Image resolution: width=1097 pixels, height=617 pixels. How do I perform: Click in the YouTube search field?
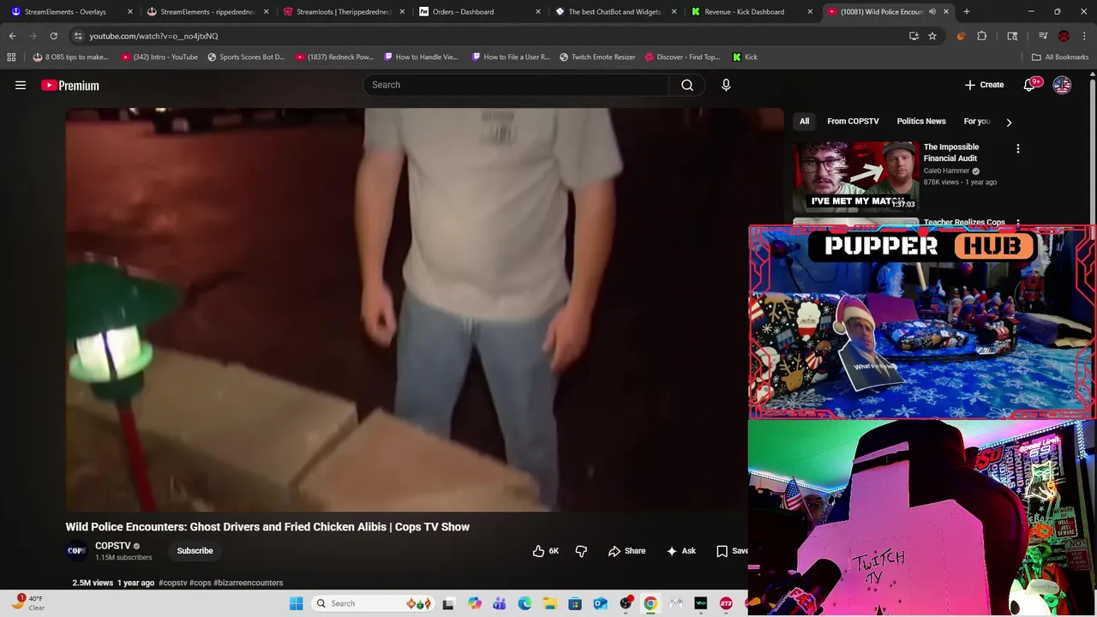coord(516,85)
